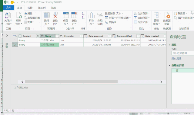The width and height of the screenshot is (194, 115).
Task: Open the 高级编辑器 advanced editor
Action: click(32, 18)
